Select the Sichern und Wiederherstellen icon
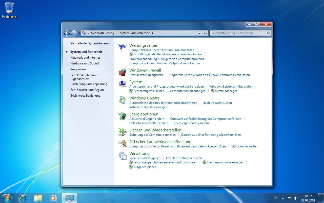 pos(123,132)
